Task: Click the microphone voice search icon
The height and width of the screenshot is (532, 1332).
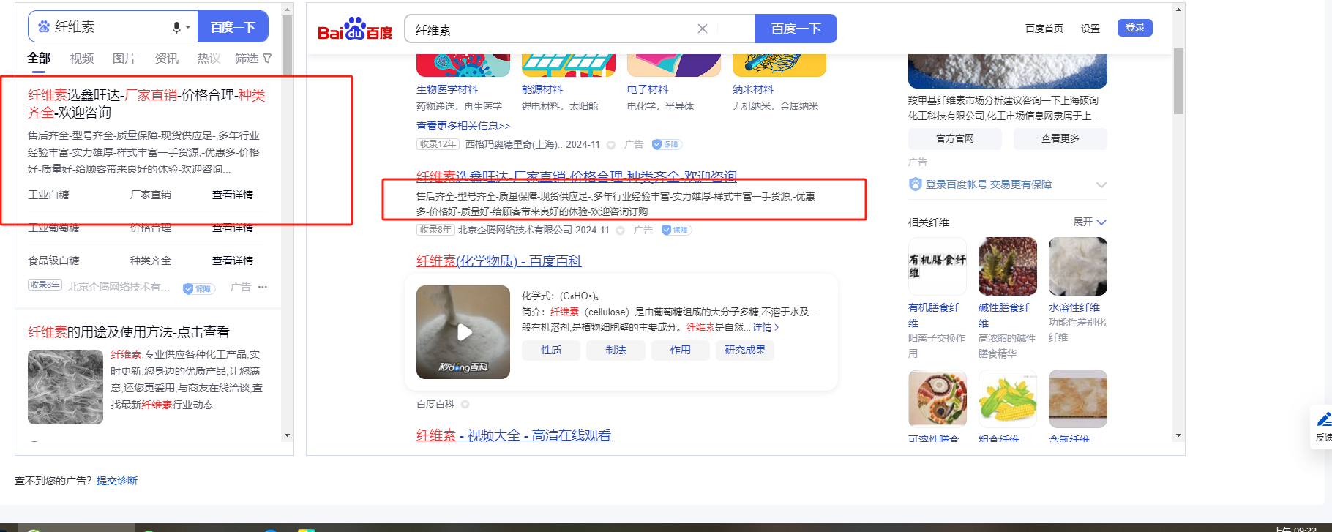Action: click(x=176, y=27)
